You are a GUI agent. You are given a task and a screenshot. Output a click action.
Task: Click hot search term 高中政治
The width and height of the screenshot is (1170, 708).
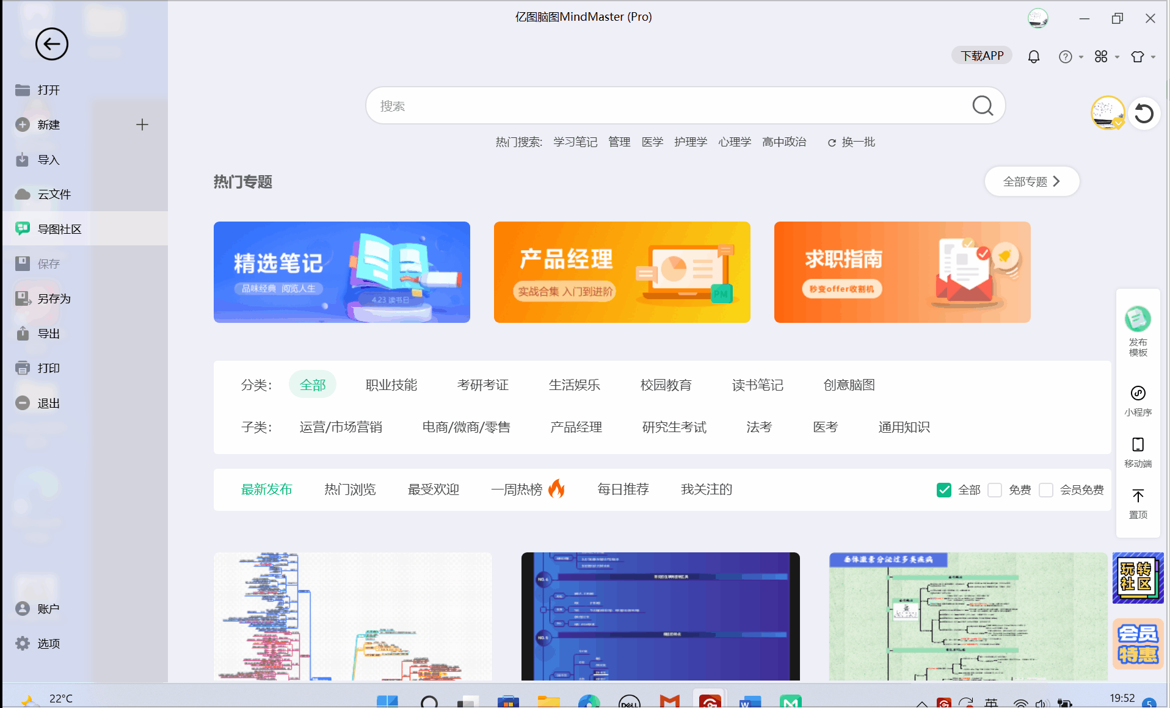pyautogui.click(x=784, y=142)
